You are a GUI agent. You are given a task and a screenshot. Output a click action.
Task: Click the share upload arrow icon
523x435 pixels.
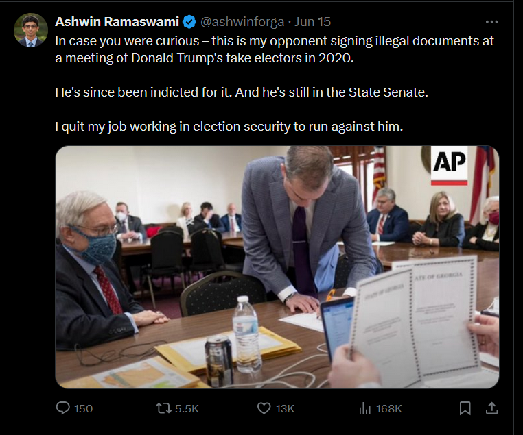(x=491, y=408)
